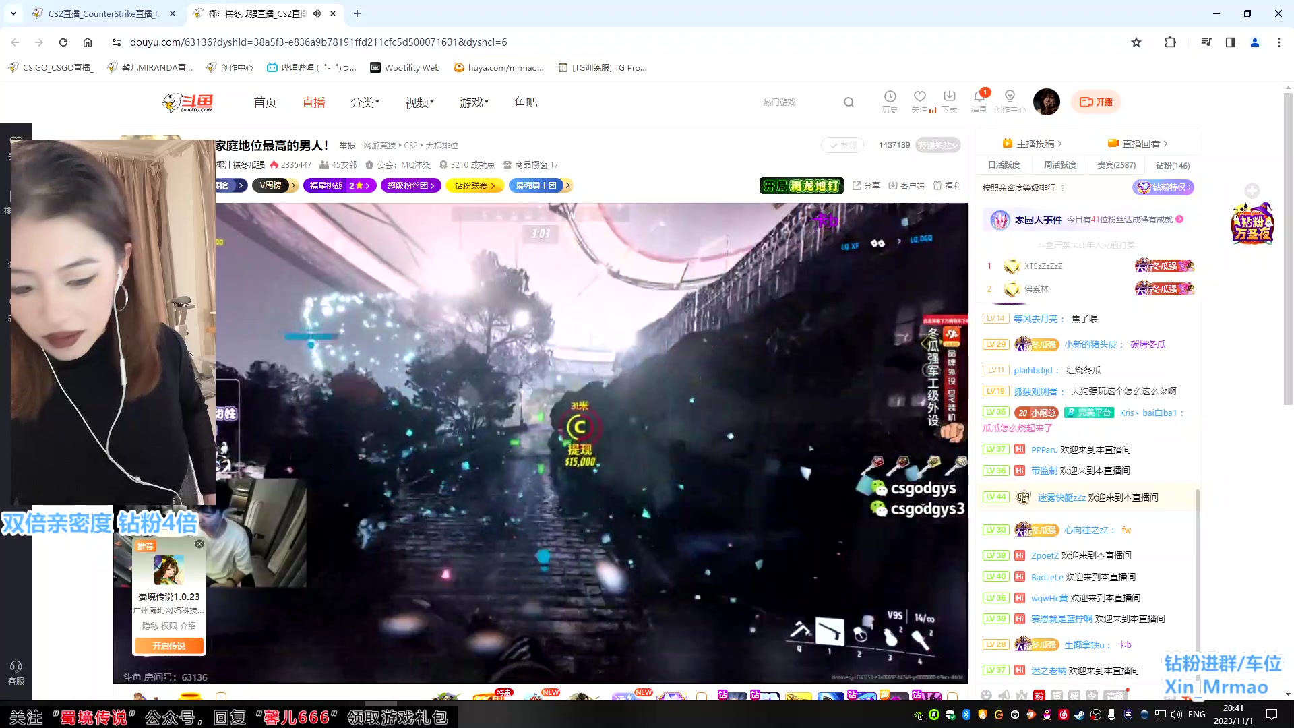Screen dimensions: 1294x728
Task: Bookmark this page with the star icon
Action: coord(1136,42)
